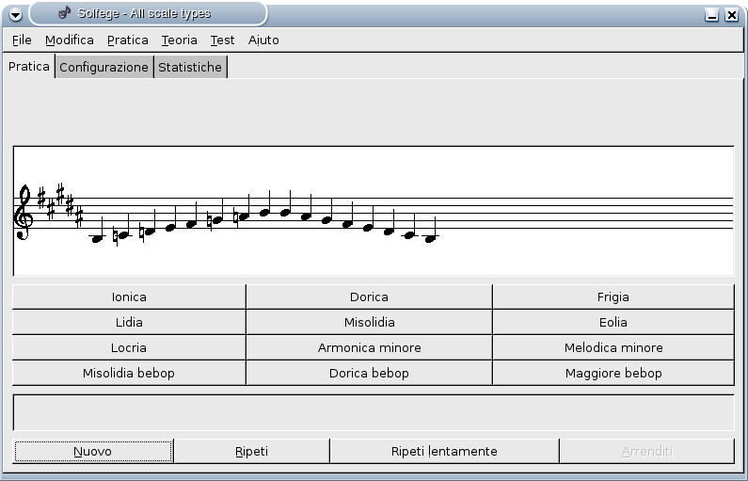Image resolution: width=748 pixels, height=481 pixels.
Task: Switch to the Statistiche tab
Action: (x=190, y=67)
